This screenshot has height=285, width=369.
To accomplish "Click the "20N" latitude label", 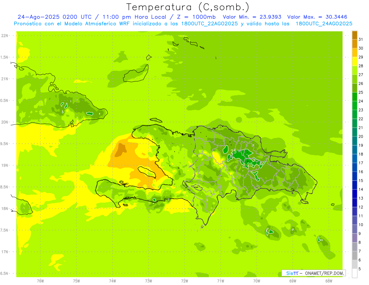I will click(5, 122).
